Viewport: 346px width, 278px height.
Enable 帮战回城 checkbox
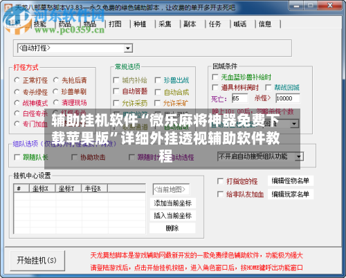point(268,87)
